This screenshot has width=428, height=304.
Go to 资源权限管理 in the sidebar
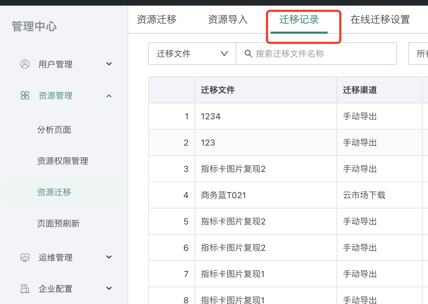(x=63, y=161)
